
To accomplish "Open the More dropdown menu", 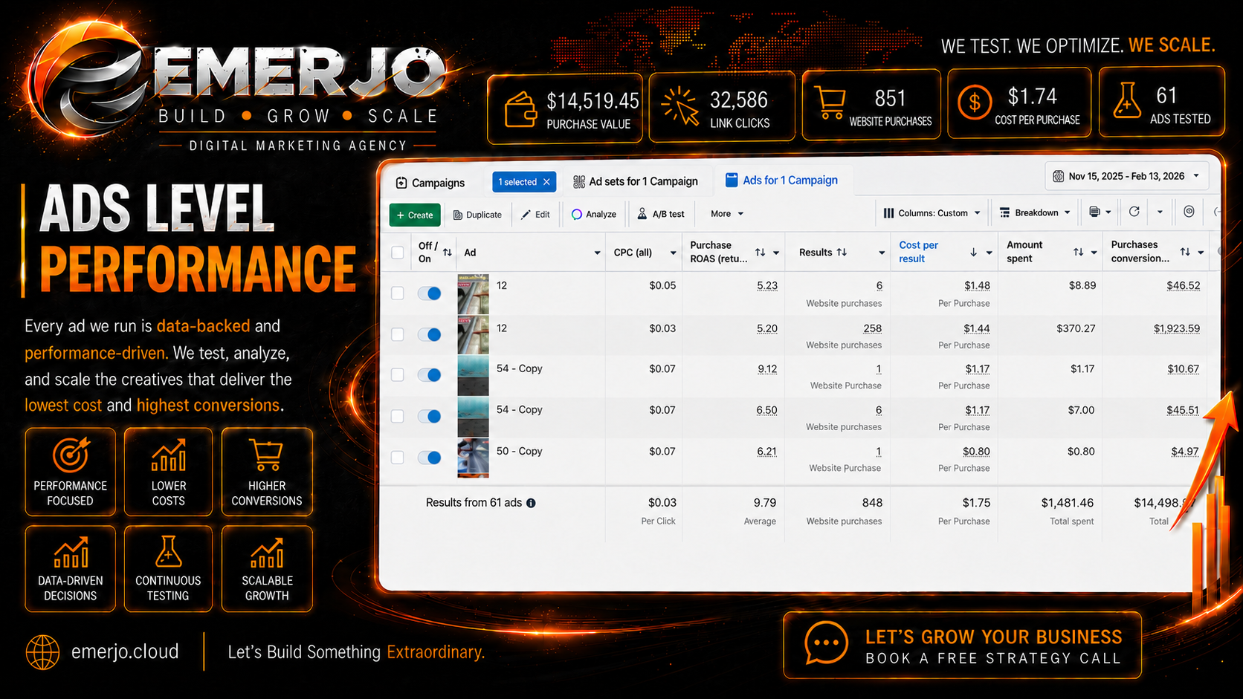I will (727, 214).
